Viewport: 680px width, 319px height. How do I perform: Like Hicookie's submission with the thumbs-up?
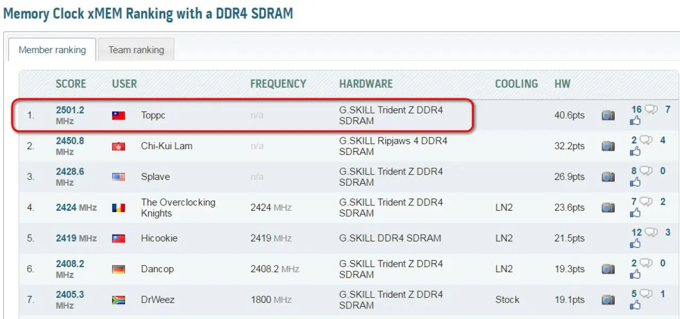pos(635,244)
